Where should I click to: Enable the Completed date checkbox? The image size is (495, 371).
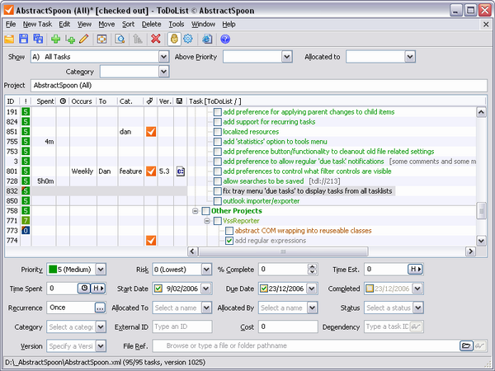point(370,289)
